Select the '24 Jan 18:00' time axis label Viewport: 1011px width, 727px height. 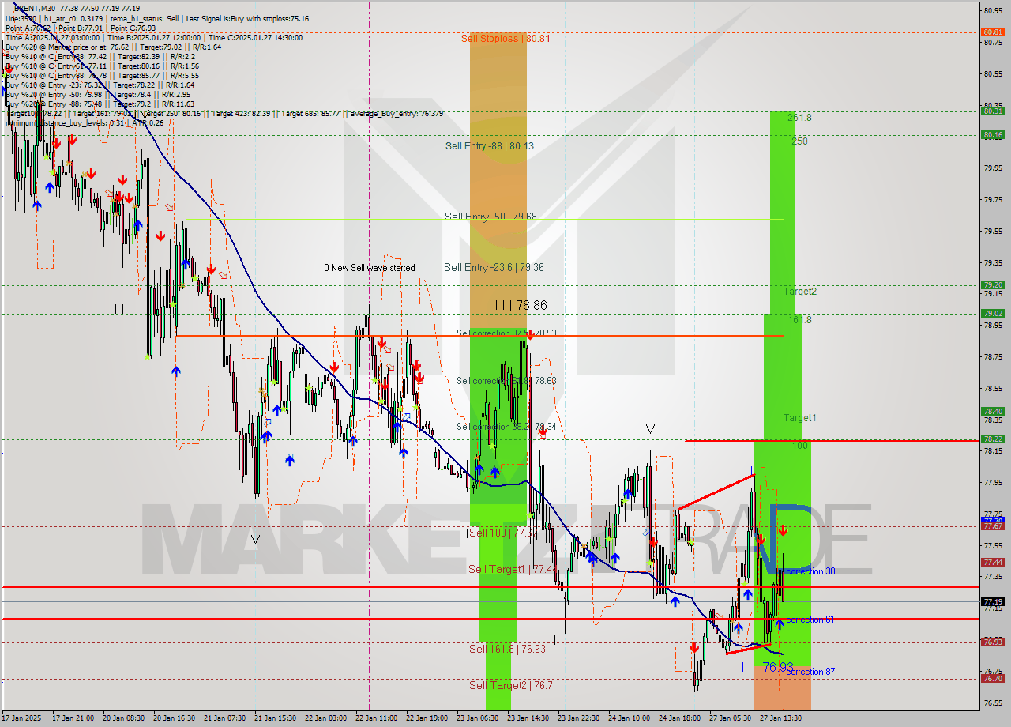coord(679,718)
